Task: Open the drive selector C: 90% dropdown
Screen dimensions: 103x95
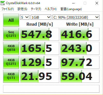Action: [x=76, y=17]
